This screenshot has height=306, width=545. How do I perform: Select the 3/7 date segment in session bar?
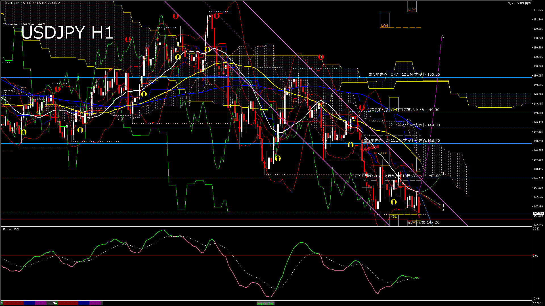55,303
